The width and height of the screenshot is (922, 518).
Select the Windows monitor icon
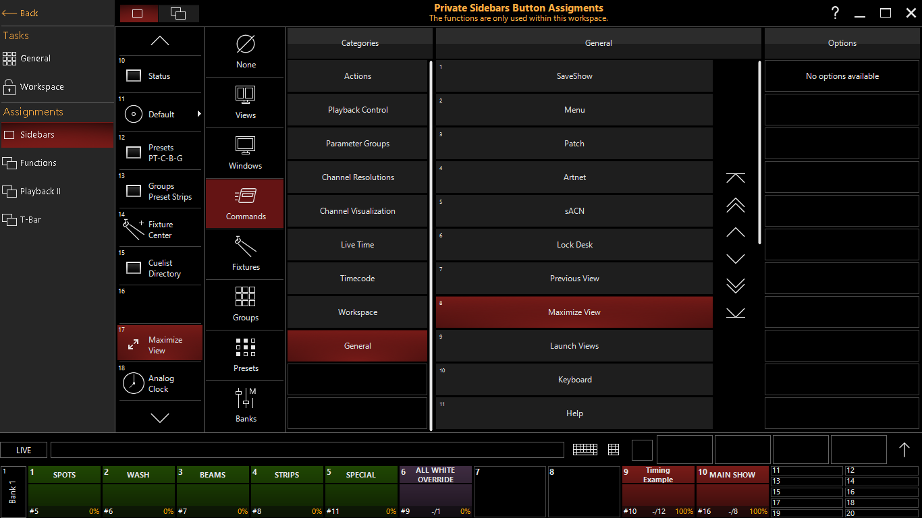click(245, 146)
